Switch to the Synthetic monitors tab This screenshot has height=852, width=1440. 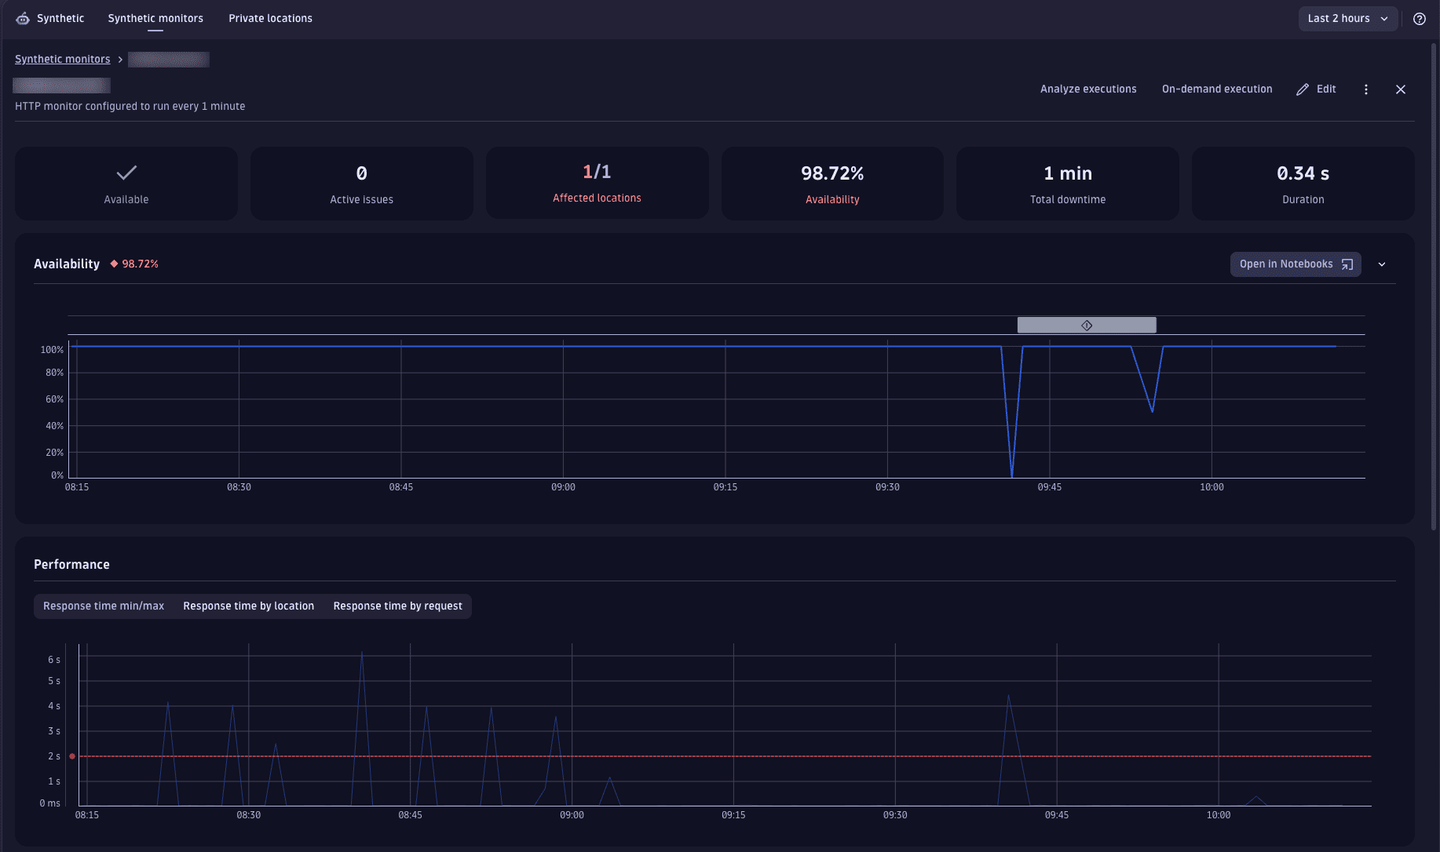tap(155, 18)
